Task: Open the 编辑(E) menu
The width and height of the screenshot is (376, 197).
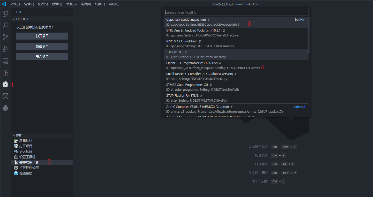Action: [x=29, y=4]
